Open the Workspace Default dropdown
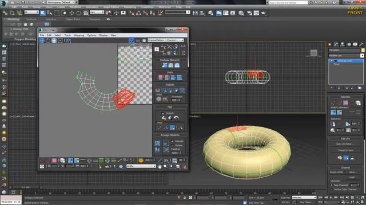This screenshot has width=366, height=205. [x=61, y=2]
